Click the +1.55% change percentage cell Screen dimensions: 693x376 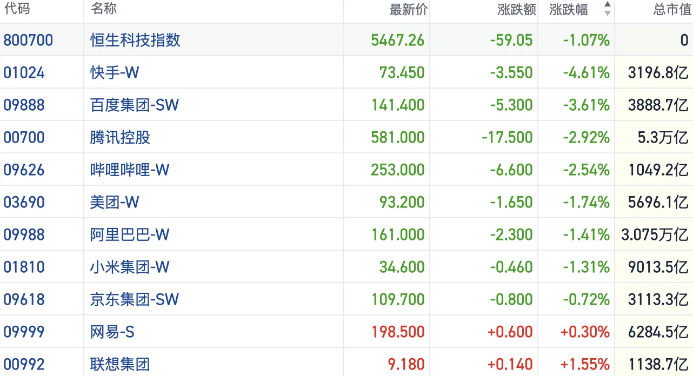click(x=585, y=364)
